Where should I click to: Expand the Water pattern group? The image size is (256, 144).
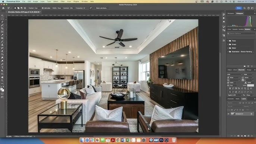pyautogui.click(x=228, y=48)
